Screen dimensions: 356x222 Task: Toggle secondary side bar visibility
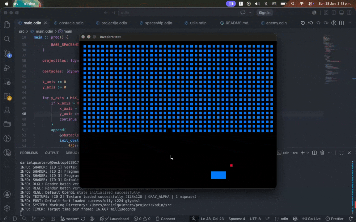click(x=349, y=13)
